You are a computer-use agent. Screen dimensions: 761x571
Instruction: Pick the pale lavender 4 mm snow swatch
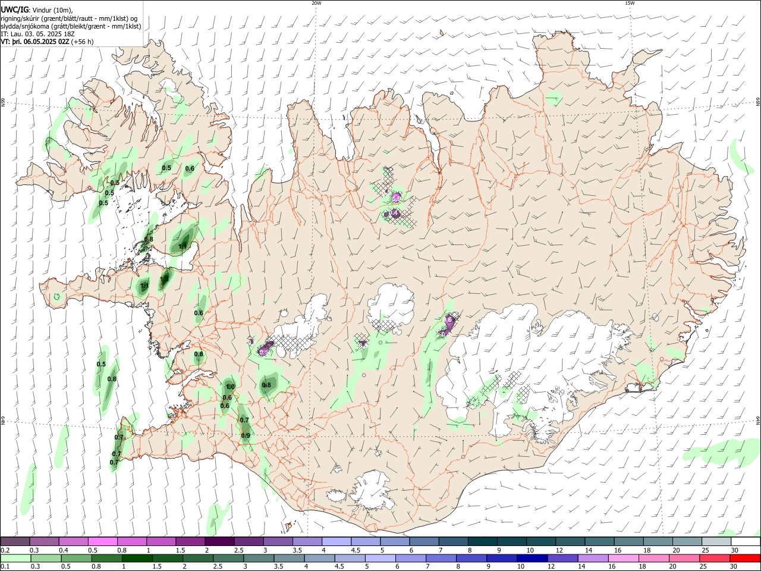(x=336, y=542)
